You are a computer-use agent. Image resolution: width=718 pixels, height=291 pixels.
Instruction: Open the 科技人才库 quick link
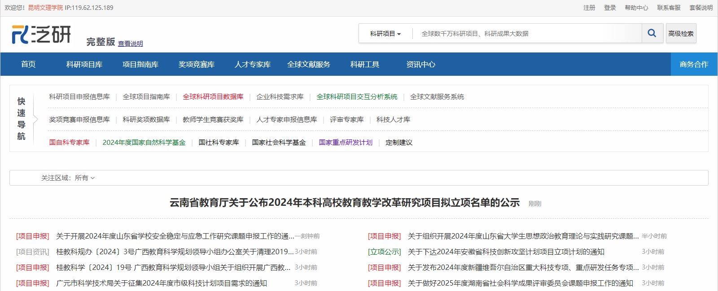(x=394, y=119)
